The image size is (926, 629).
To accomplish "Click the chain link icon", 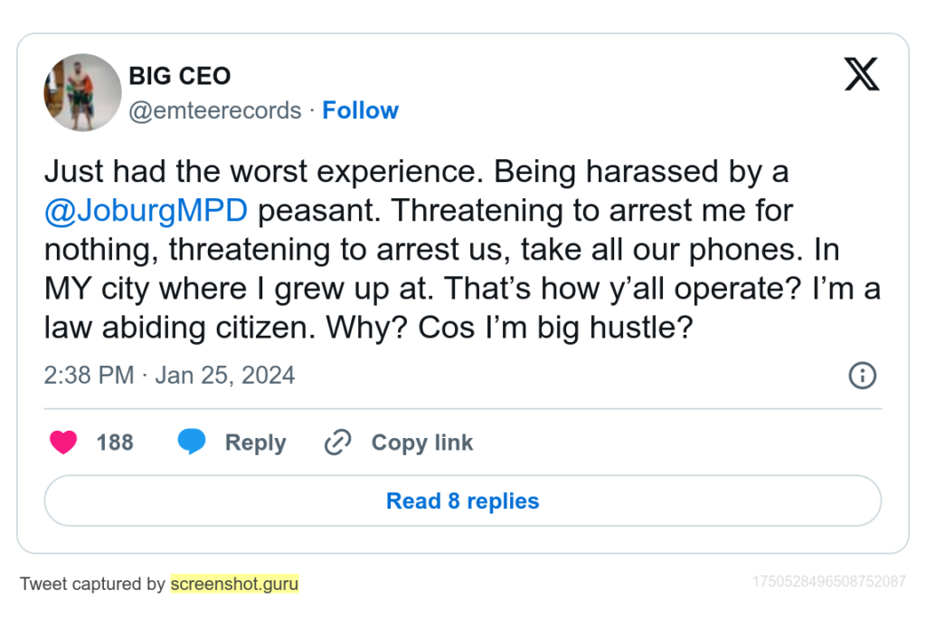I will coord(338,443).
